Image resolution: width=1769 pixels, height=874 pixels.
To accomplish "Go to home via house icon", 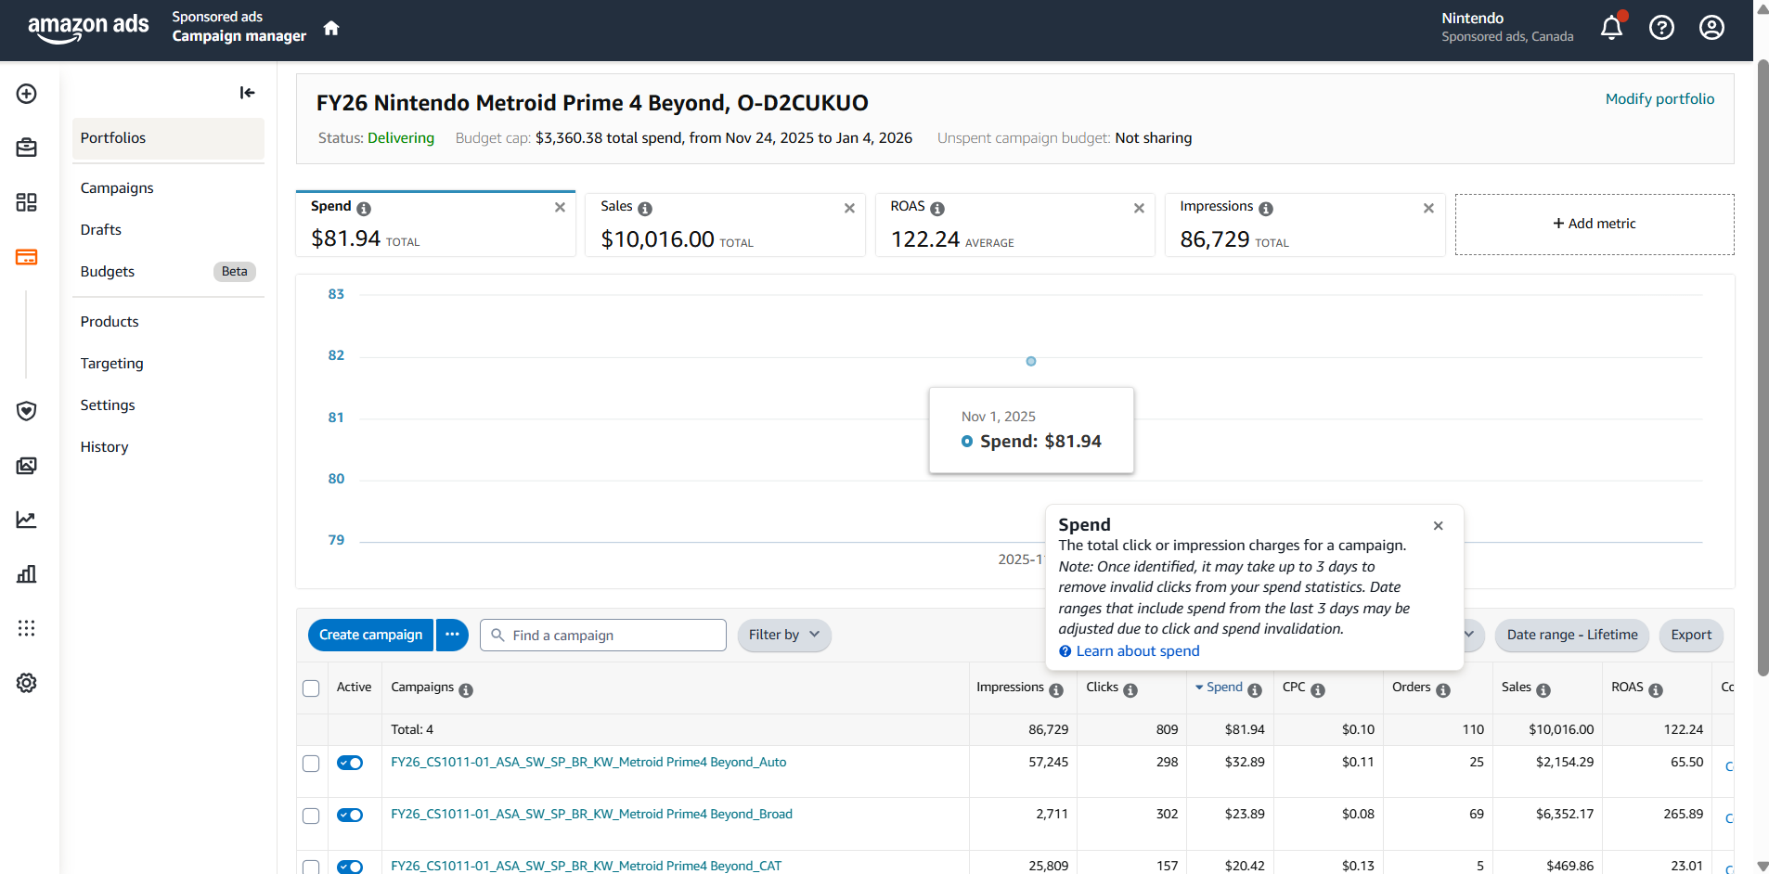I will pyautogui.click(x=331, y=28).
